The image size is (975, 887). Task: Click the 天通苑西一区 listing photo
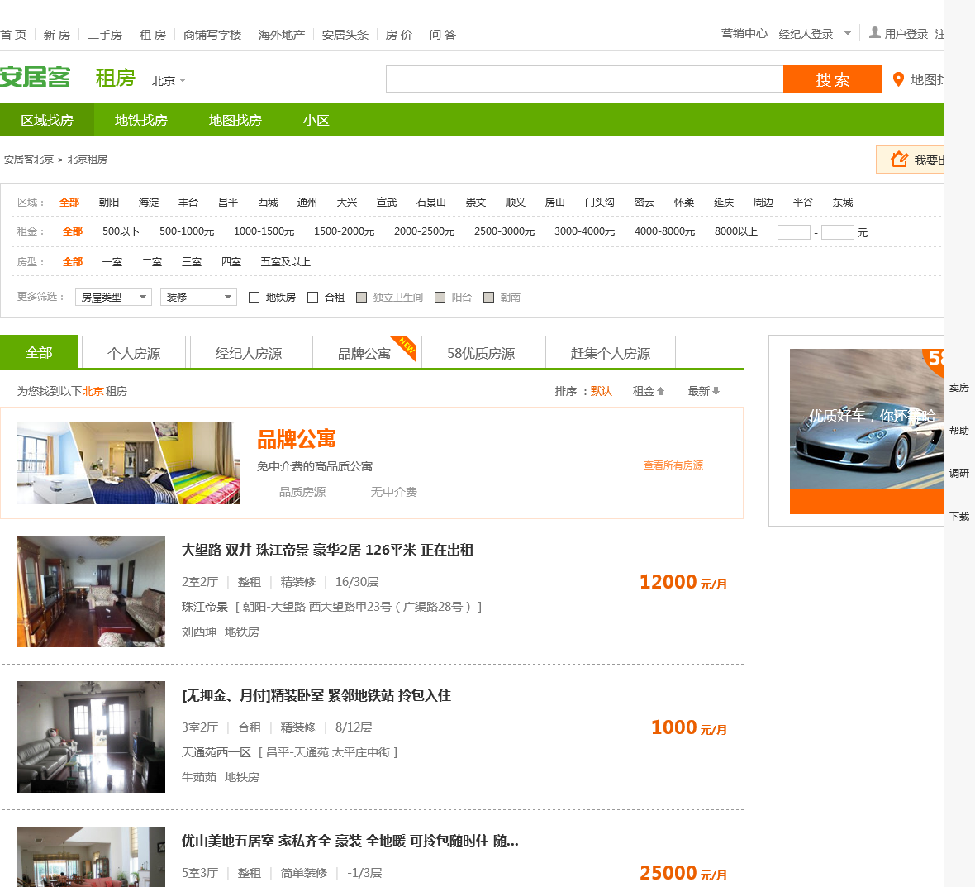tap(91, 737)
